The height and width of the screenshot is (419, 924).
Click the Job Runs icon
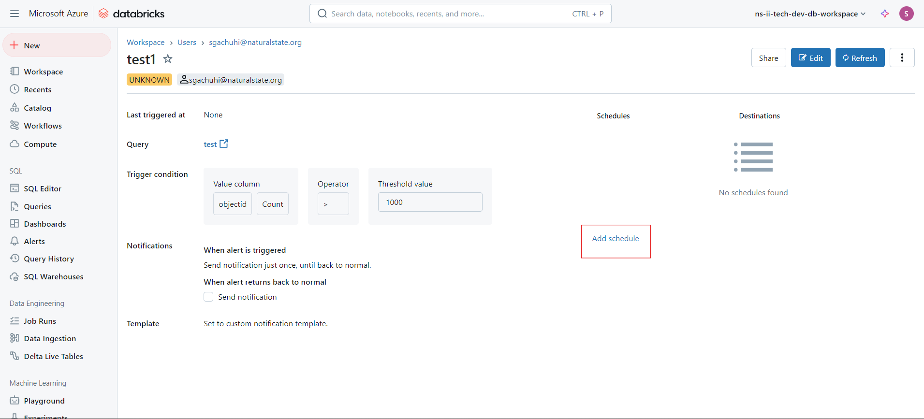pyautogui.click(x=15, y=321)
